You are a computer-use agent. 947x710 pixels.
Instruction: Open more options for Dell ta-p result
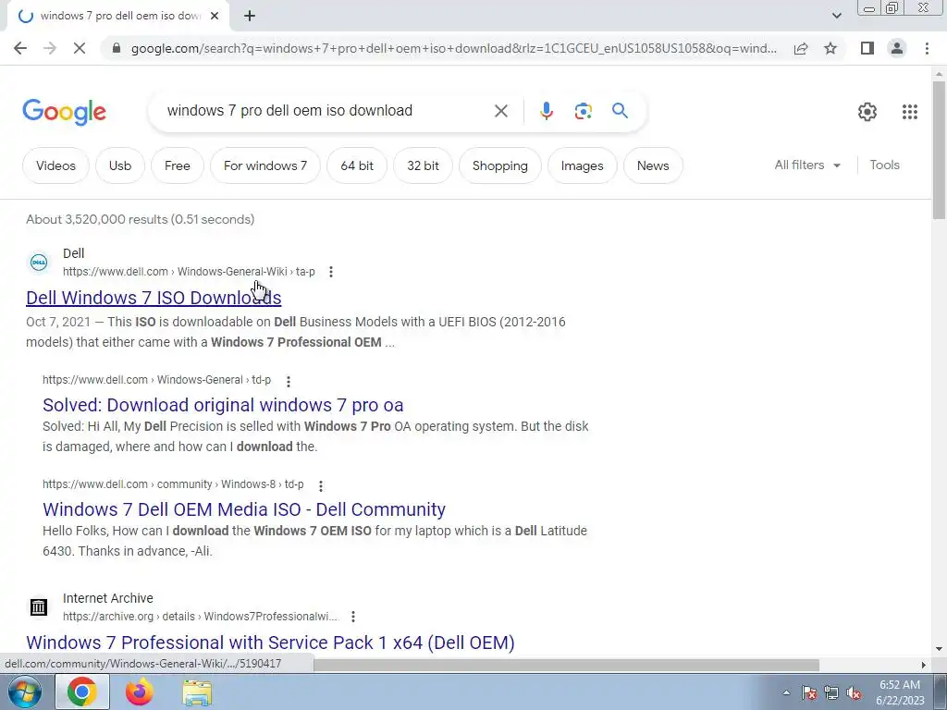point(330,272)
